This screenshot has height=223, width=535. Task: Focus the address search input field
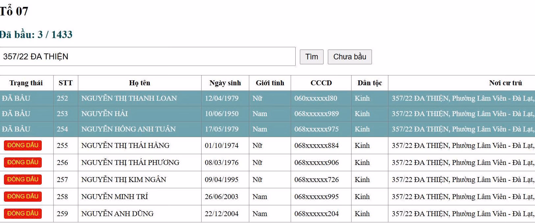(x=147, y=56)
